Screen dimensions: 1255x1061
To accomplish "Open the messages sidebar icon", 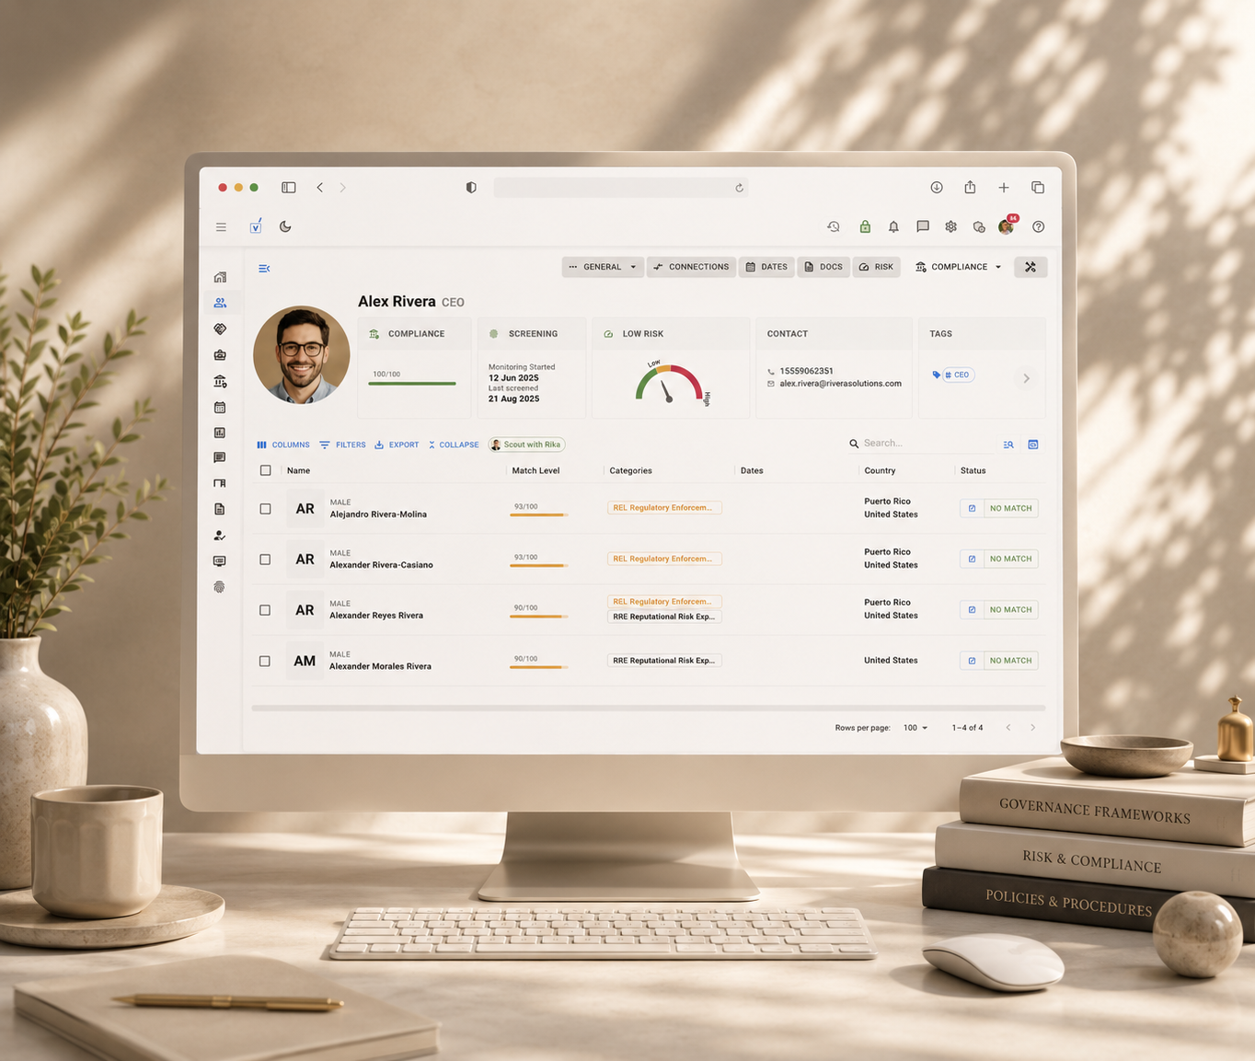I will [220, 457].
